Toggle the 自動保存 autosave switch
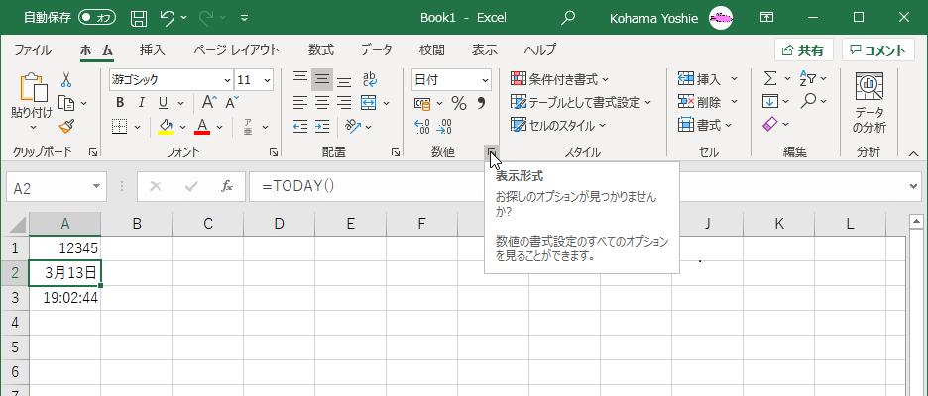Viewport: 928px width, 396px height. point(97,18)
